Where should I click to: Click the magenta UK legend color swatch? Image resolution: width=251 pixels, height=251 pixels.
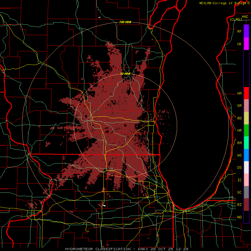click(x=246, y=44)
